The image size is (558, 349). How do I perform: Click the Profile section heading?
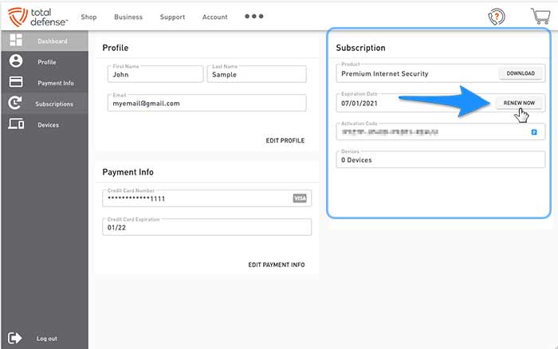(x=116, y=48)
